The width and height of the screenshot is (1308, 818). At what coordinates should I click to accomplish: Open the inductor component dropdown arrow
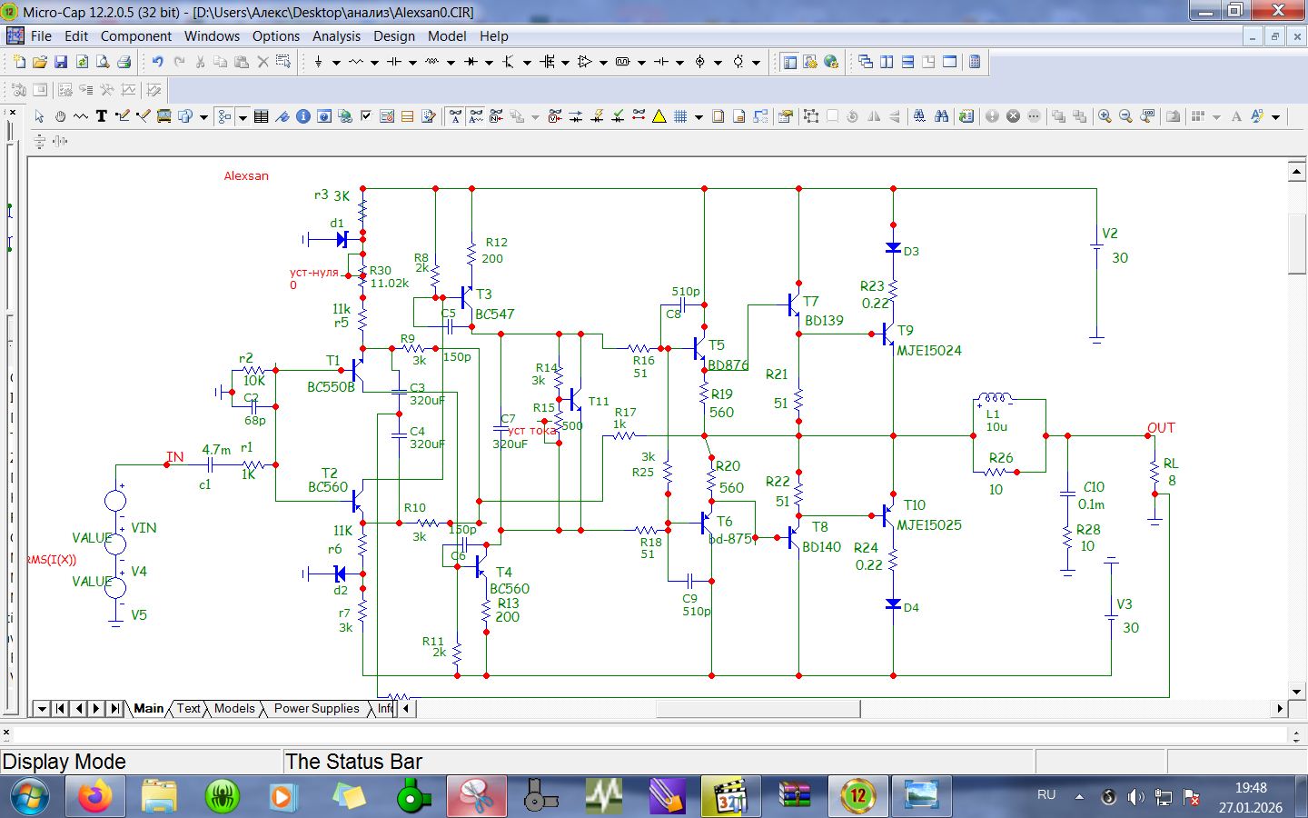tap(451, 63)
